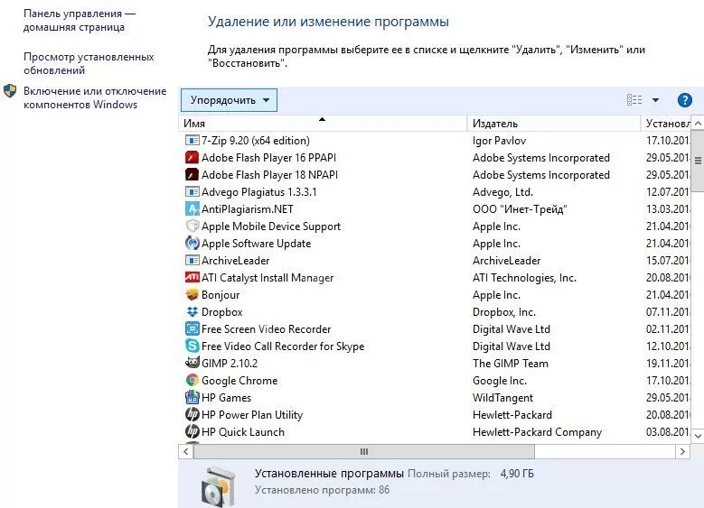
Task: Sort the list by the Имя column
Action: point(323,124)
